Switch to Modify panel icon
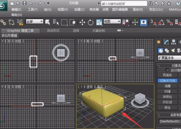 [x=166, y=42]
